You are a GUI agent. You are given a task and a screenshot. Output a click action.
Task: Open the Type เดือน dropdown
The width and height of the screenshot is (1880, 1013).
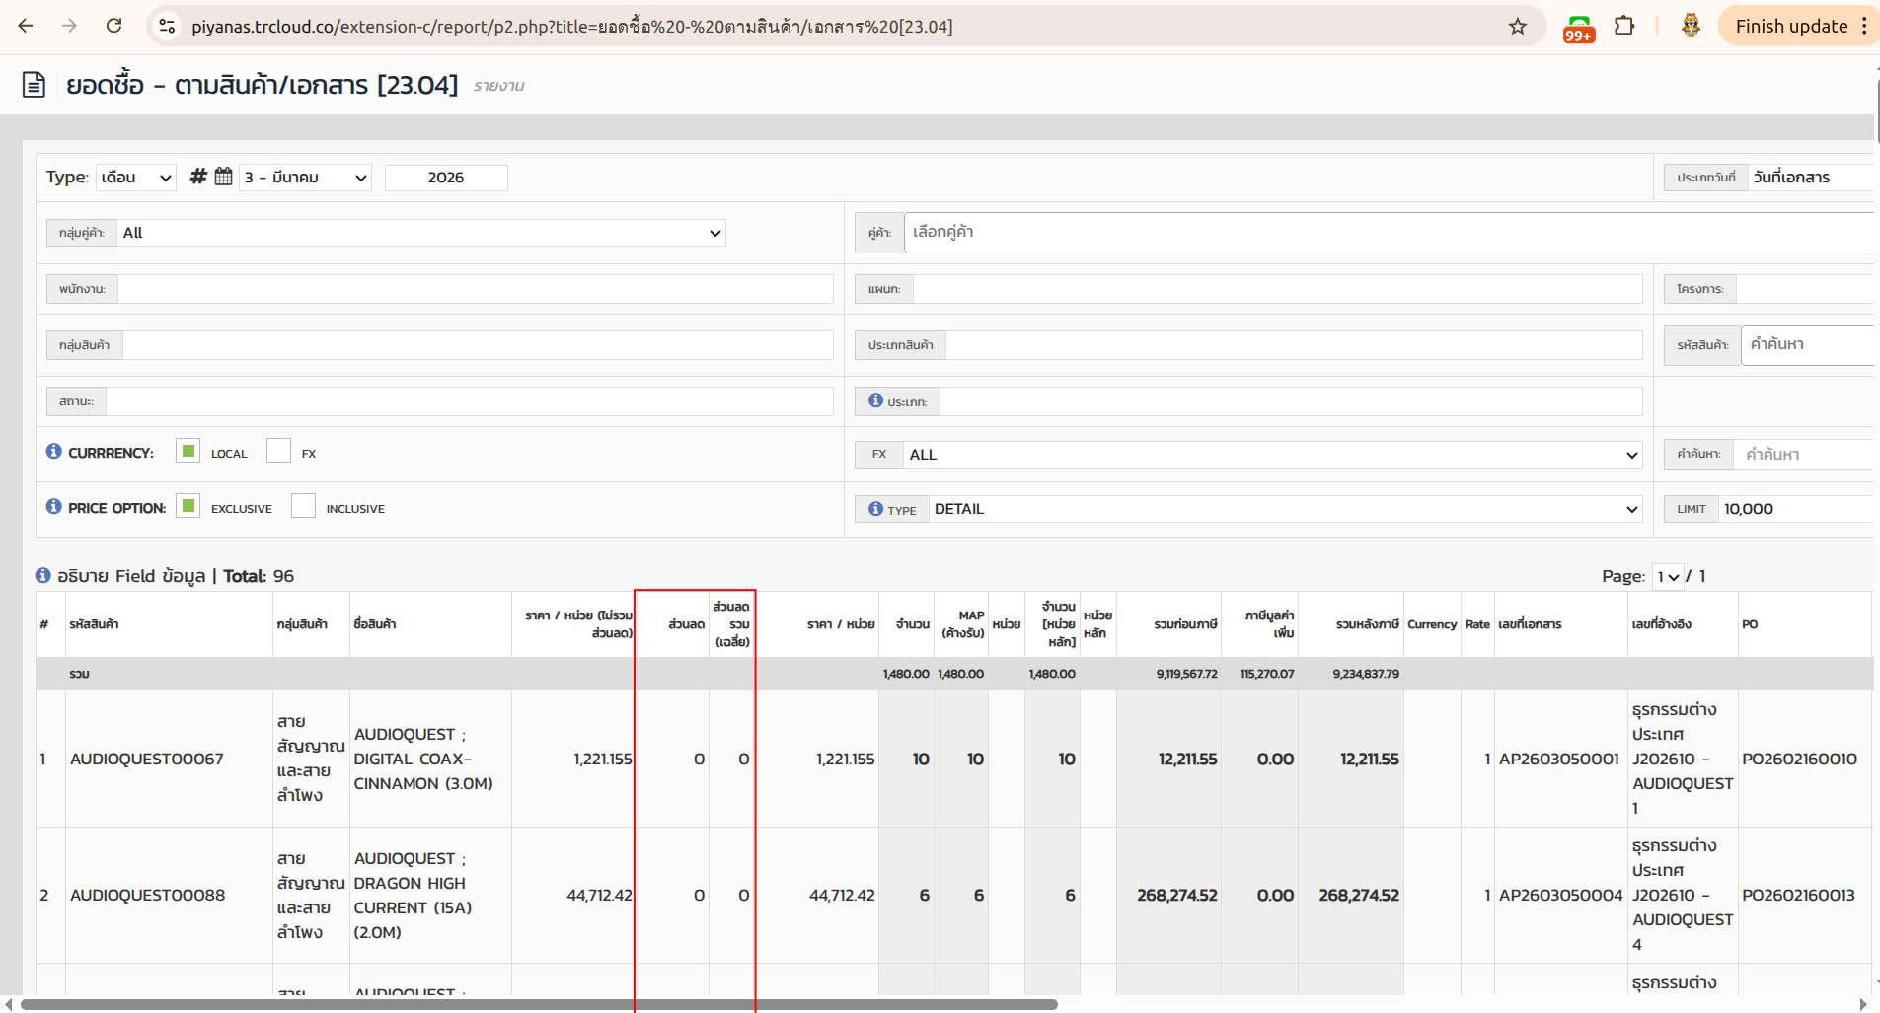coord(136,178)
